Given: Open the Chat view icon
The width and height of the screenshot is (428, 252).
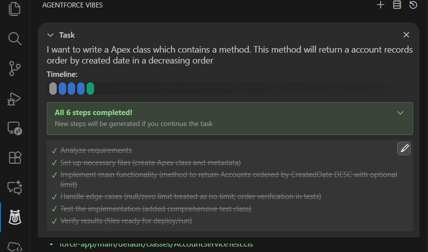Looking at the screenshot, I should pos(14,188).
